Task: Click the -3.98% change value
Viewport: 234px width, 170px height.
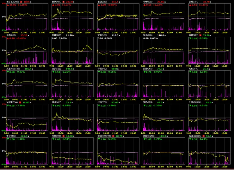Action: 66,139
